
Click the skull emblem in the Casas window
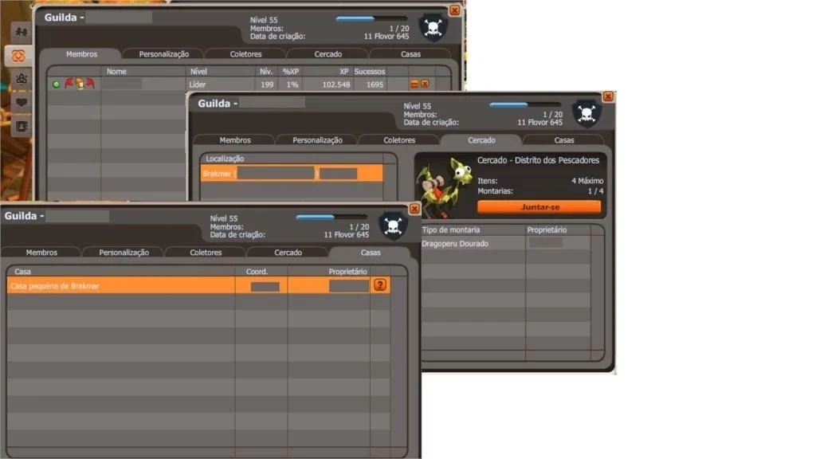pyautogui.click(x=393, y=226)
